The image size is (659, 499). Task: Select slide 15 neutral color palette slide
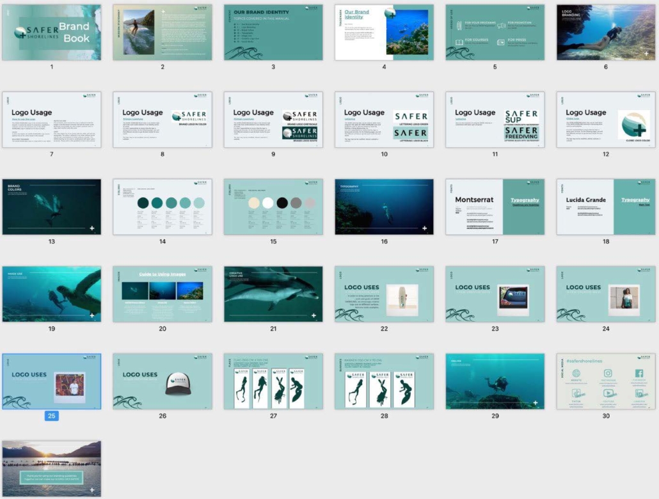(x=273, y=207)
